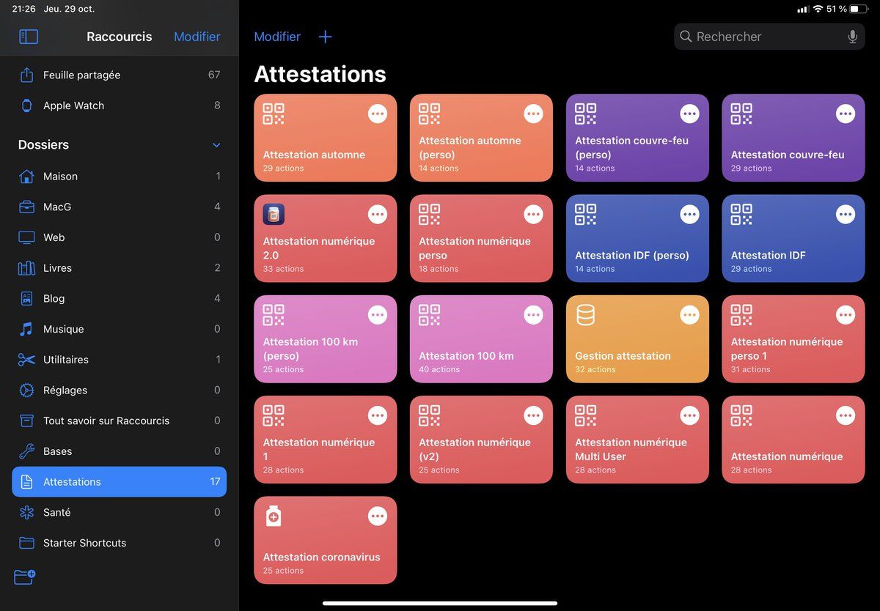Open ellipsis menu of Attestation 100 km

[x=533, y=315]
